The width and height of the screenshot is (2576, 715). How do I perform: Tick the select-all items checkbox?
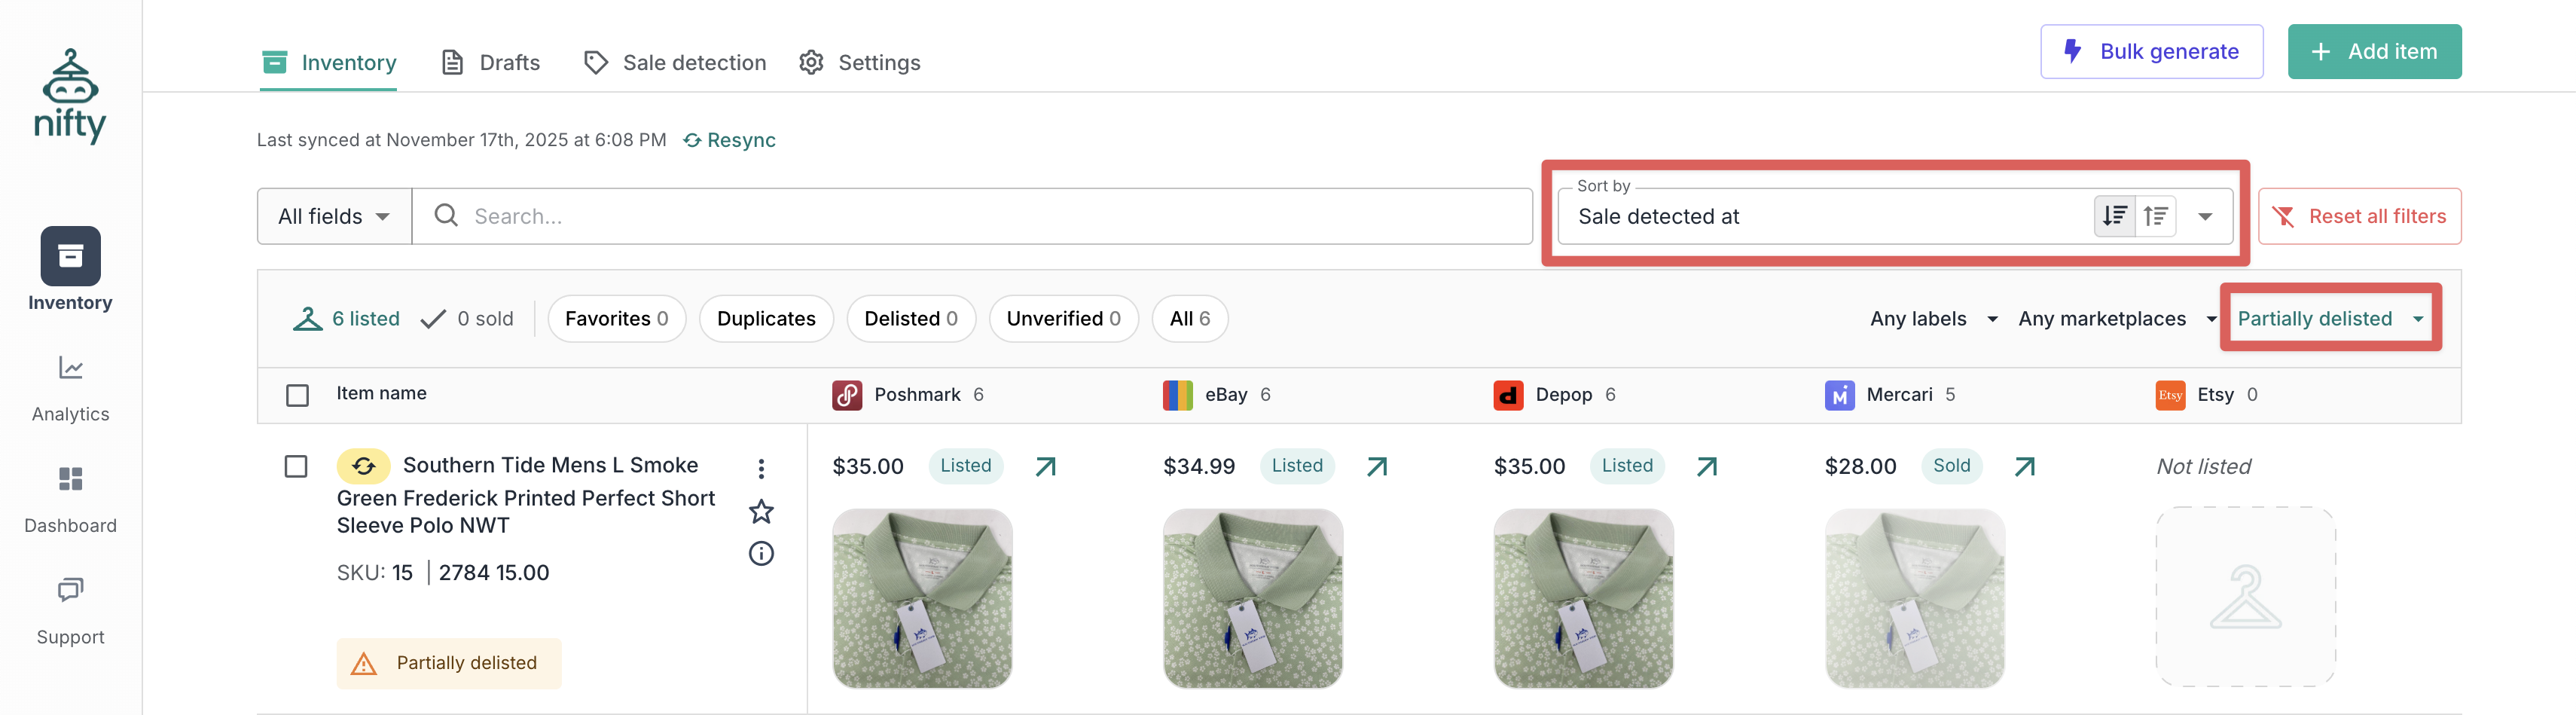(x=297, y=395)
